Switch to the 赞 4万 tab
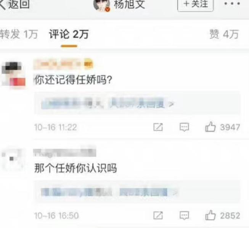The image size is (249, 228). (x=224, y=34)
